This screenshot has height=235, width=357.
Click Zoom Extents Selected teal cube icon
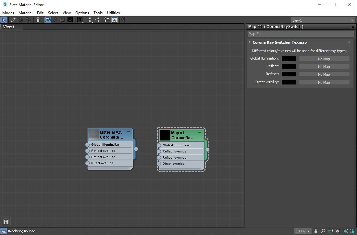345,231
